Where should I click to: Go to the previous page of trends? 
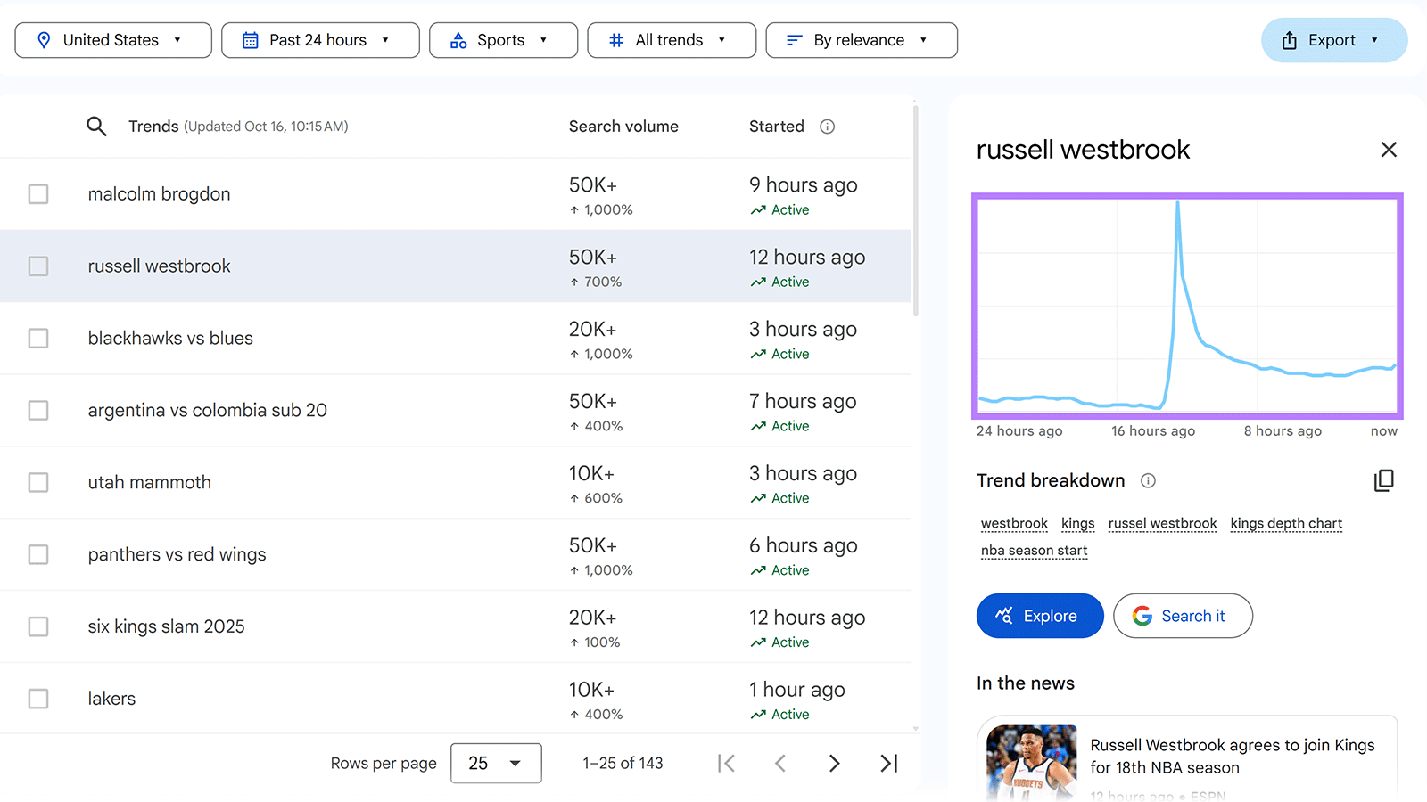780,763
